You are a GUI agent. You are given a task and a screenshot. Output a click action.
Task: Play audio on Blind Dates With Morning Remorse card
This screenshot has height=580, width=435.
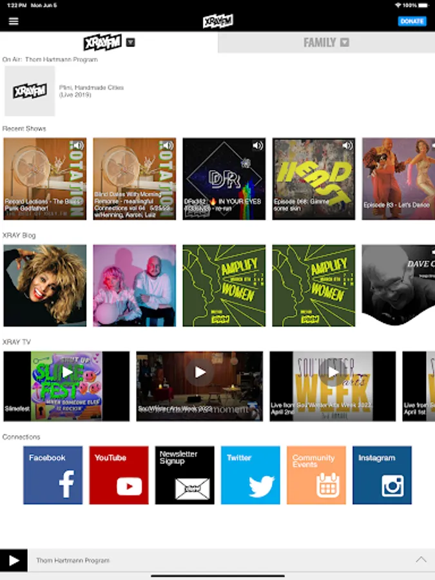pyautogui.click(x=167, y=145)
